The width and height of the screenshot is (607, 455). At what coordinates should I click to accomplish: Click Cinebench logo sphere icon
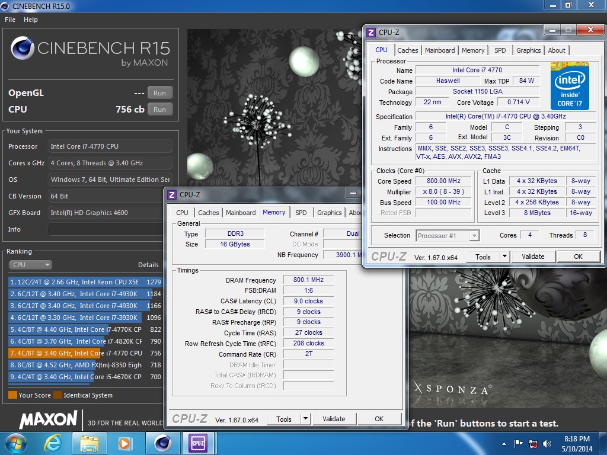pyautogui.click(x=22, y=48)
